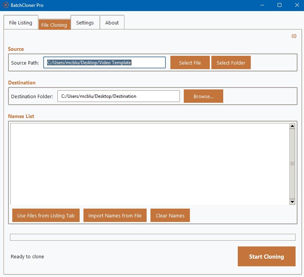Start Cloning the files

[x=266, y=256]
